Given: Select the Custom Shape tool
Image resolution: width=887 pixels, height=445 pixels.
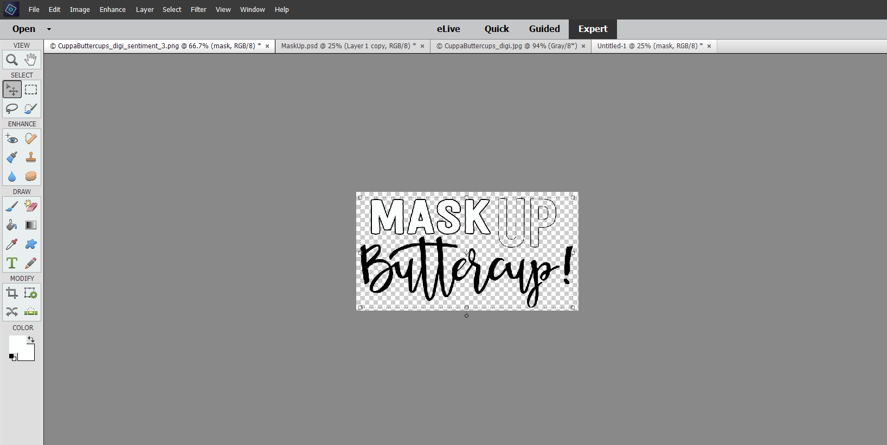Looking at the screenshot, I should click(x=31, y=244).
